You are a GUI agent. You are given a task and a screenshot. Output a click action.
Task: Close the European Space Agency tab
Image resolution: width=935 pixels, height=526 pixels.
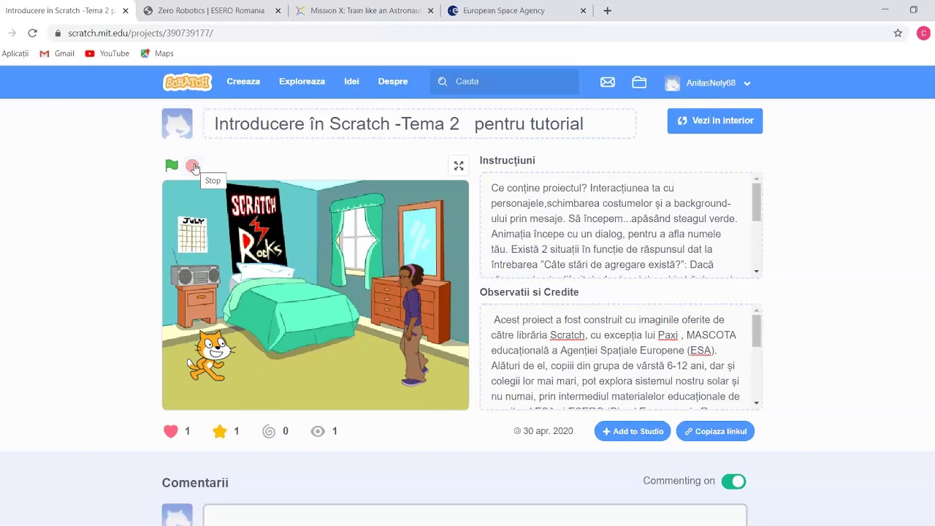[x=583, y=11]
